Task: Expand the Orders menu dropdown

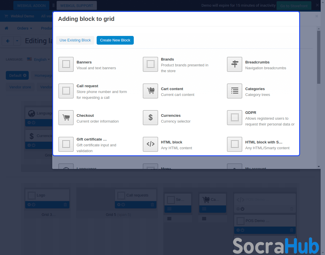Action: [25, 28]
